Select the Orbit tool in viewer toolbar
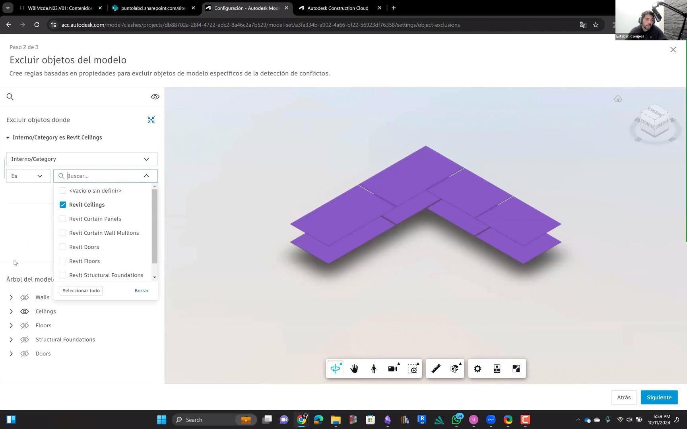Image resolution: width=687 pixels, height=429 pixels. [335, 369]
